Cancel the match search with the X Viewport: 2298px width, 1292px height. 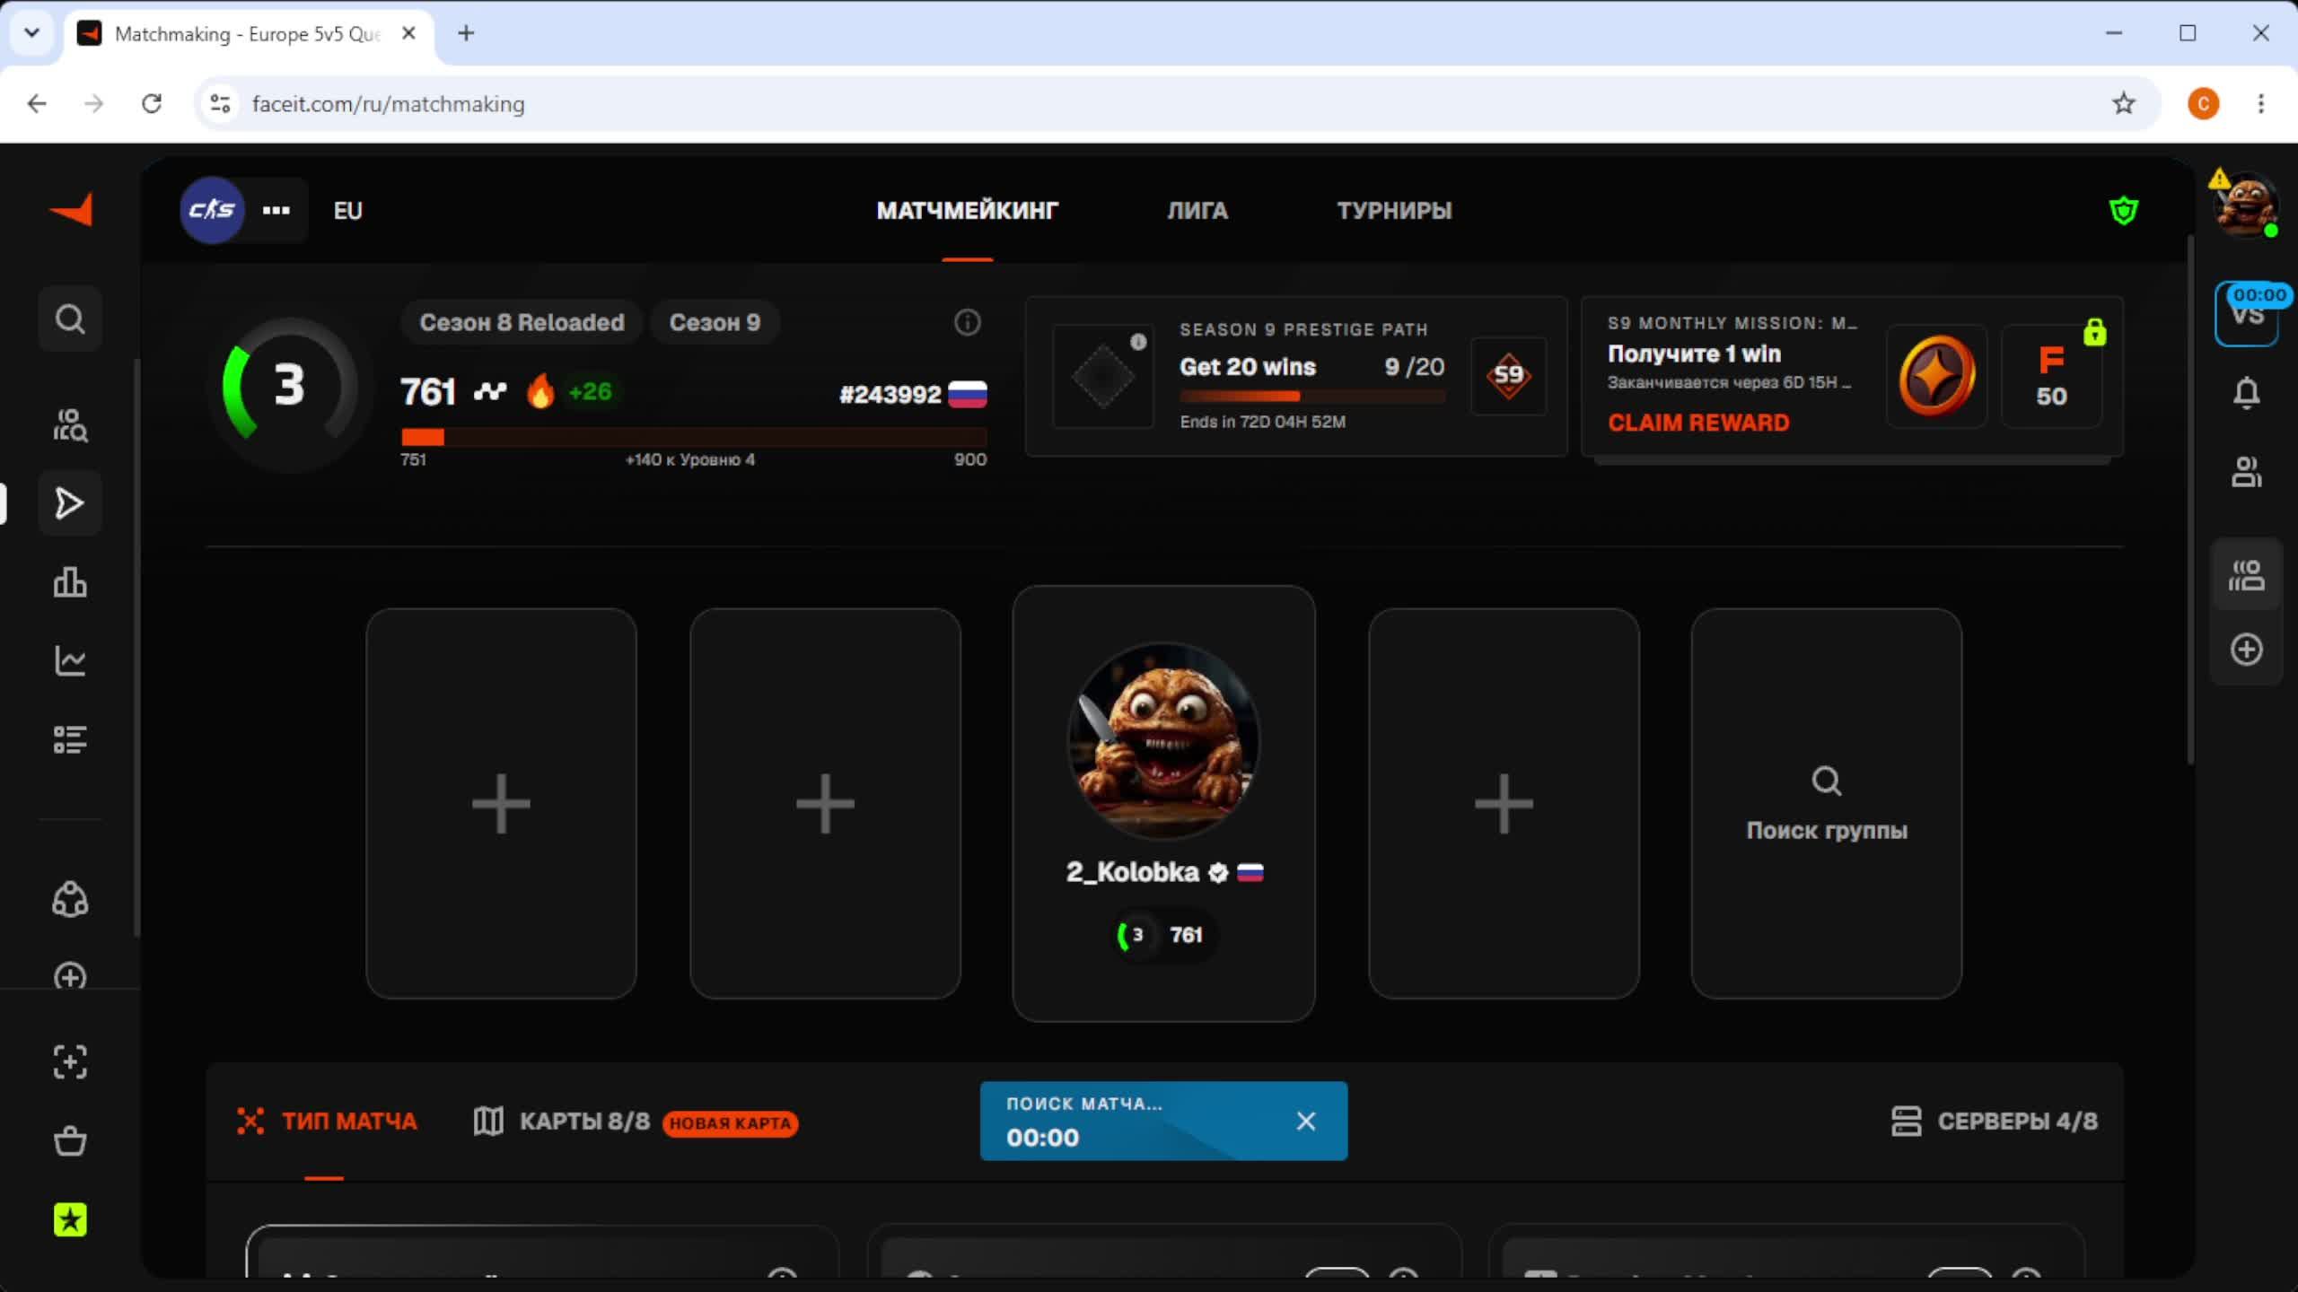(x=1306, y=1122)
